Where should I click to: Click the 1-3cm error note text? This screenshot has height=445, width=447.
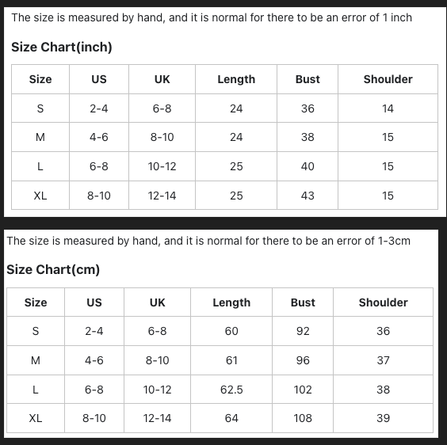(x=208, y=241)
